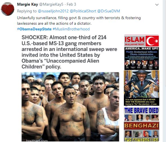The width and height of the screenshot is (166, 142).
Task: Click the SHOCKER headline text image
Action: coord(69,52)
